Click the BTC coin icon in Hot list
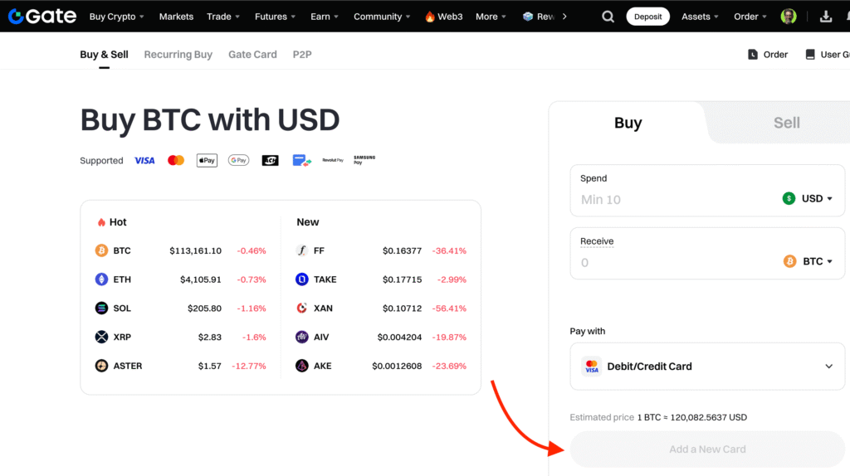The image size is (850, 476). tap(101, 250)
